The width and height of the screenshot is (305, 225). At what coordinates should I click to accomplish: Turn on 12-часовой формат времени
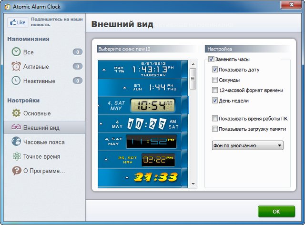coord(215,90)
